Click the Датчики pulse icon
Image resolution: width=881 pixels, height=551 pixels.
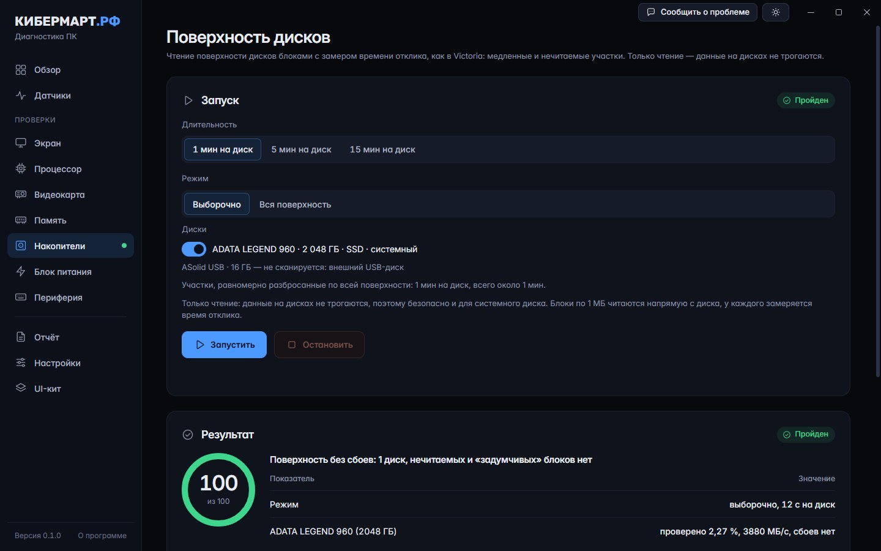[21, 96]
